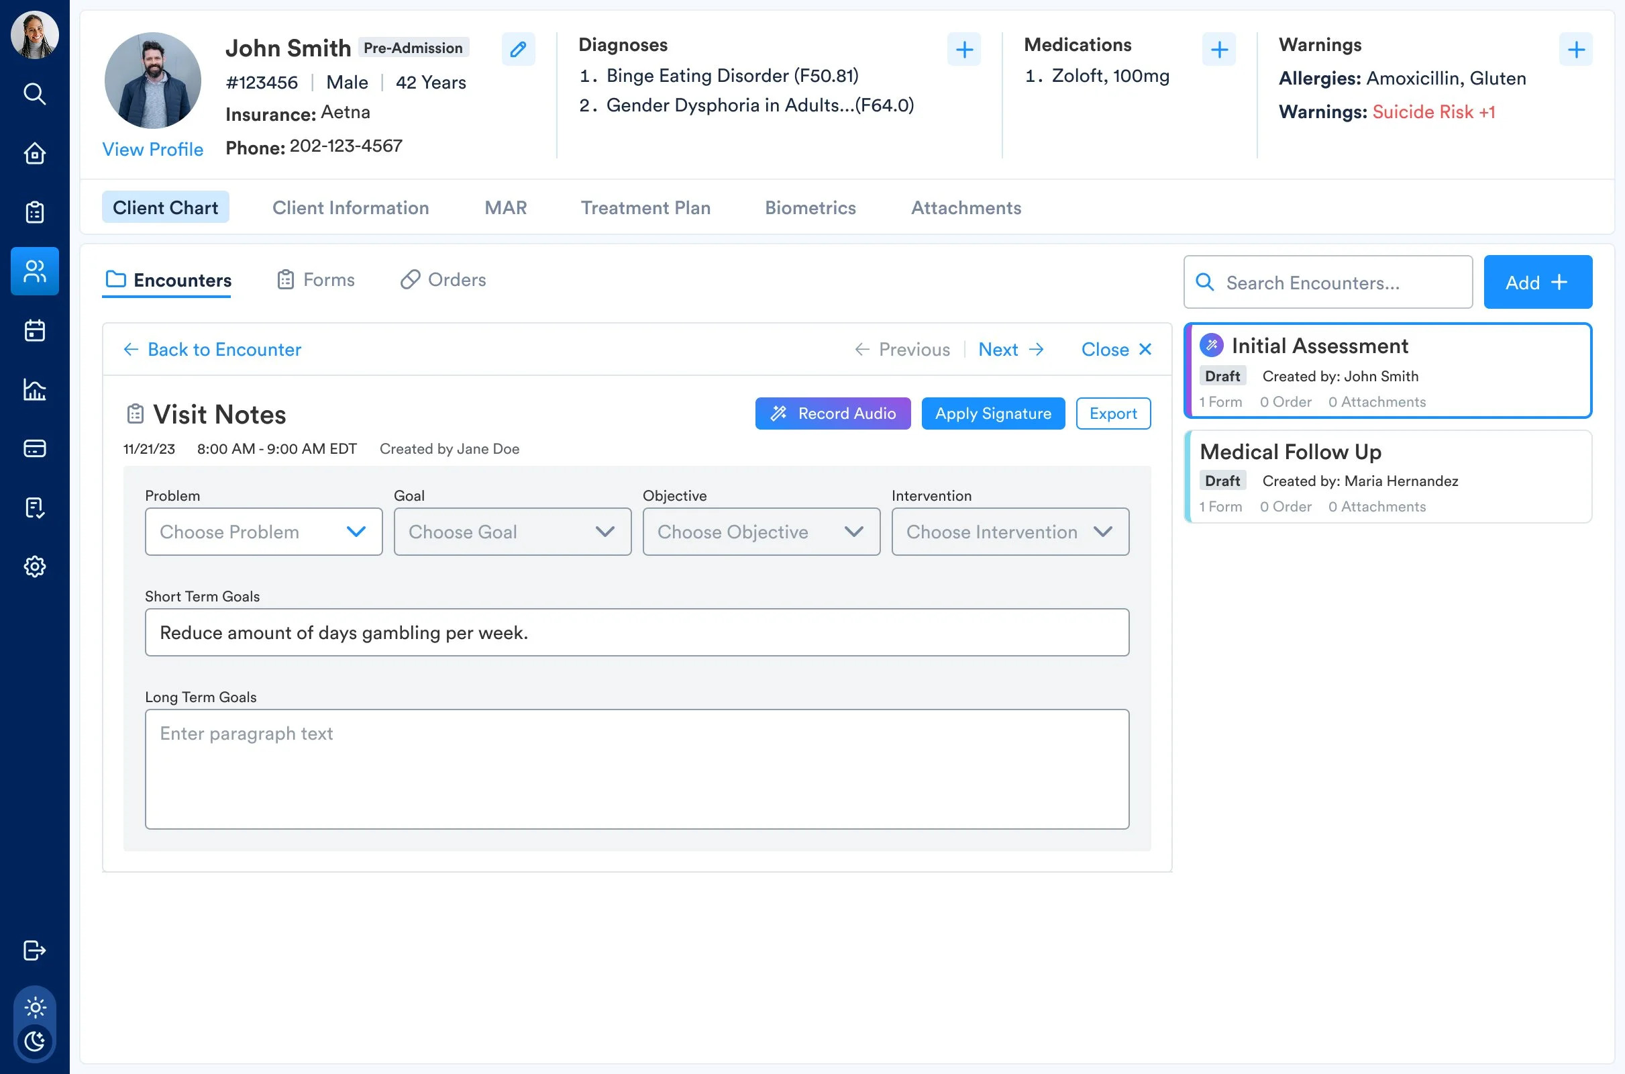Open the settings gear in the sidebar
Screen dimensions: 1625x1074
tap(34, 567)
